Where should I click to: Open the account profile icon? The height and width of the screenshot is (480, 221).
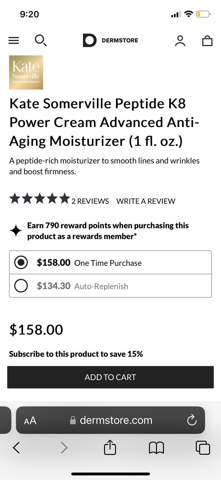click(x=180, y=41)
